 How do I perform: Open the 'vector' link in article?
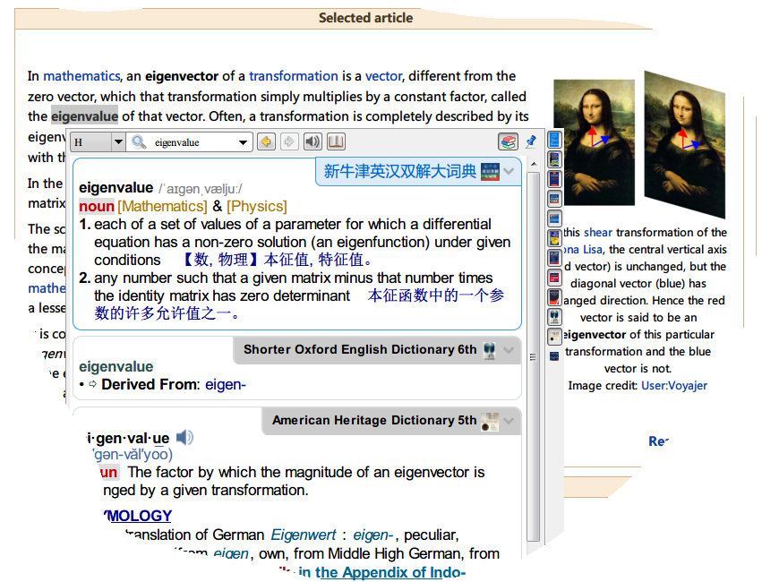[x=383, y=76]
